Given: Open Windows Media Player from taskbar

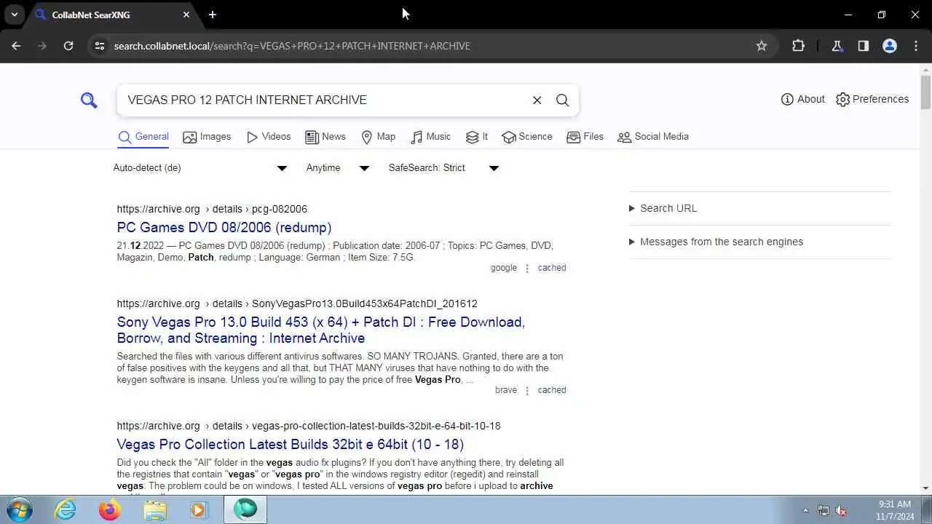Looking at the screenshot, I should [x=200, y=509].
